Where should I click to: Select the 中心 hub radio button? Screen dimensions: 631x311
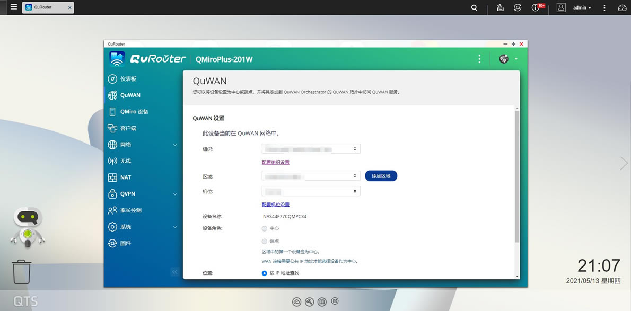pyautogui.click(x=265, y=228)
